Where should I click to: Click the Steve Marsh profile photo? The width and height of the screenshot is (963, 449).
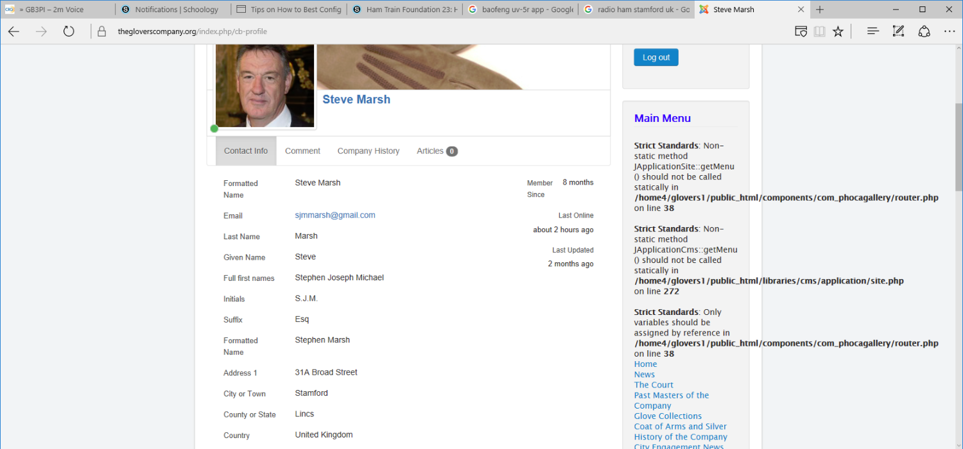point(265,85)
